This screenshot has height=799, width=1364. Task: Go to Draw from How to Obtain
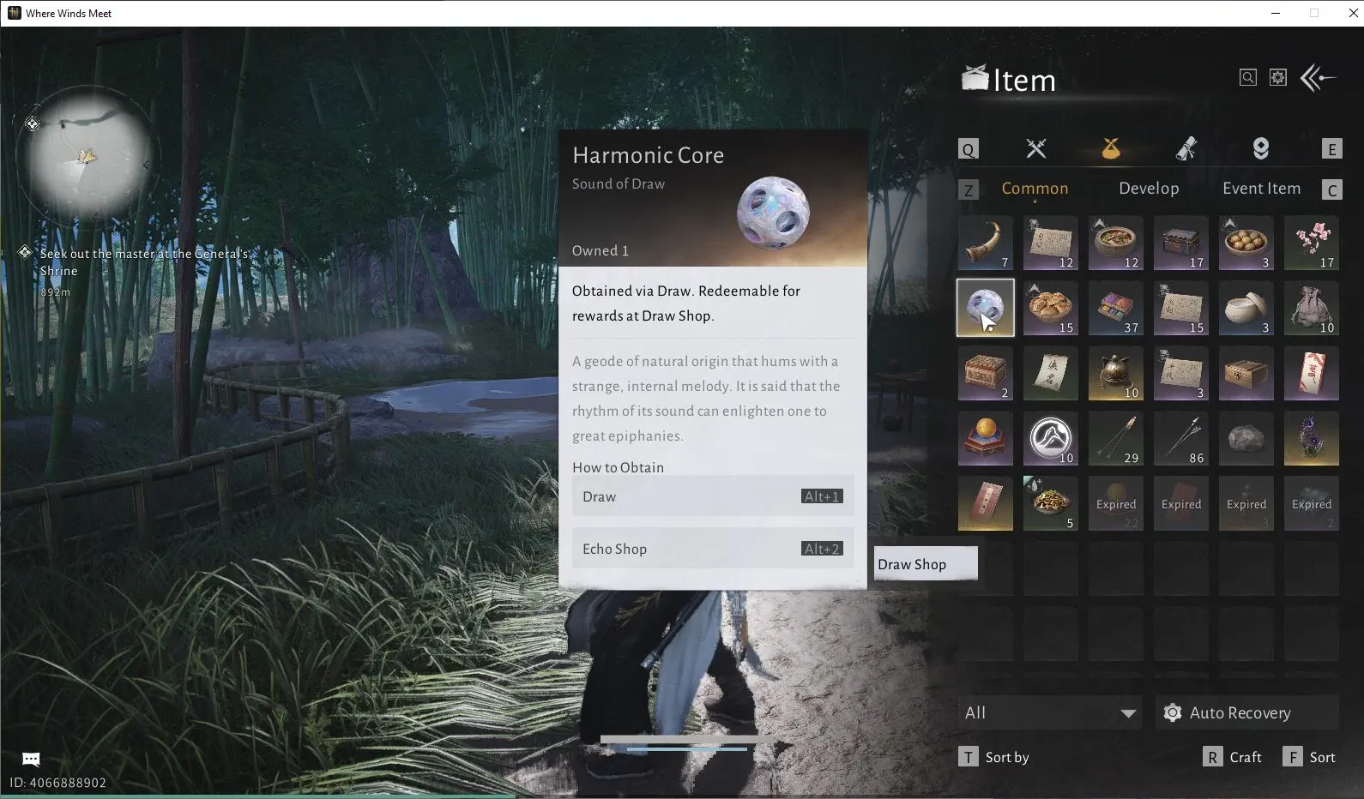[713, 496]
